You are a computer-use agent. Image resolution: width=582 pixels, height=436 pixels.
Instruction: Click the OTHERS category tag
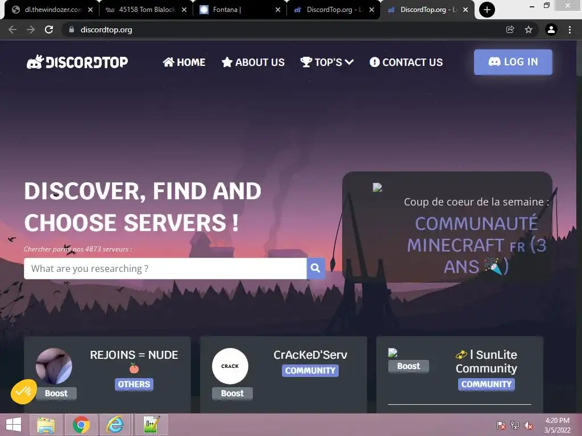pyautogui.click(x=134, y=384)
